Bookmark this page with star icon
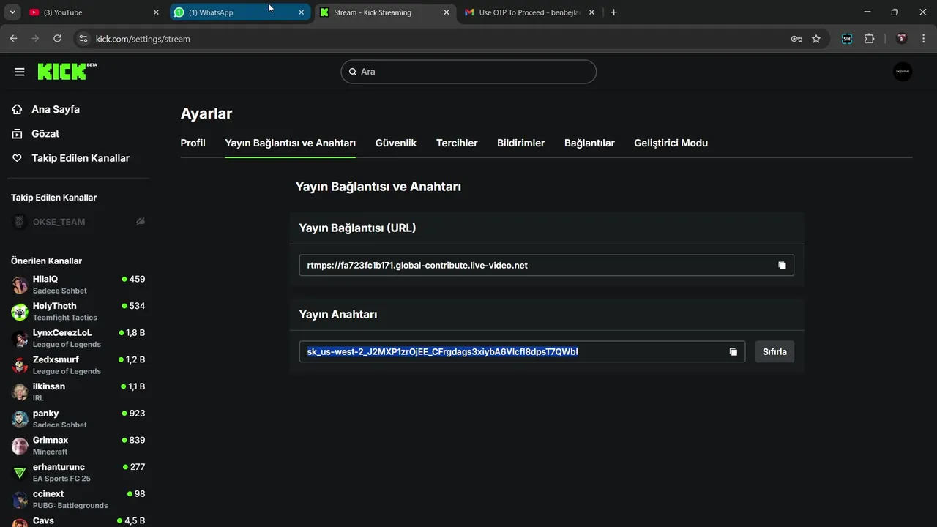The width and height of the screenshot is (937, 527). coord(816,39)
